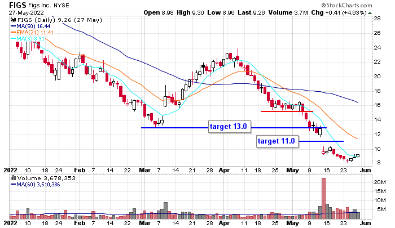This screenshot has width=395, height=228.
Task: Select the MA(8) legend entry
Action: coord(29,38)
